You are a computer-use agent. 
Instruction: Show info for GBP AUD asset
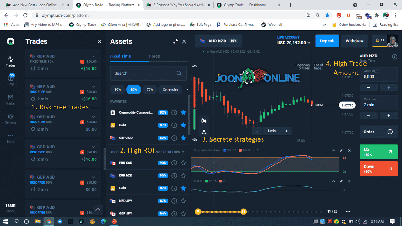(x=174, y=138)
